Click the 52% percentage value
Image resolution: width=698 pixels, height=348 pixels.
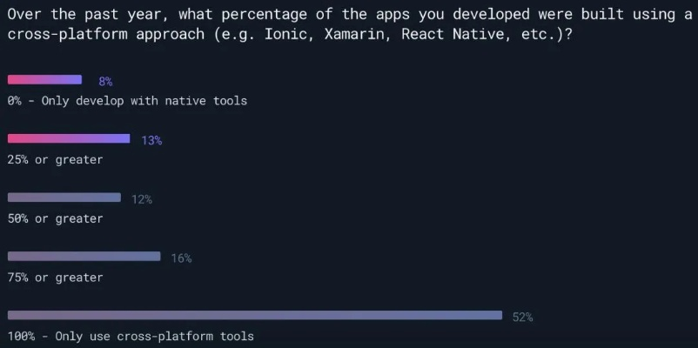(x=522, y=318)
